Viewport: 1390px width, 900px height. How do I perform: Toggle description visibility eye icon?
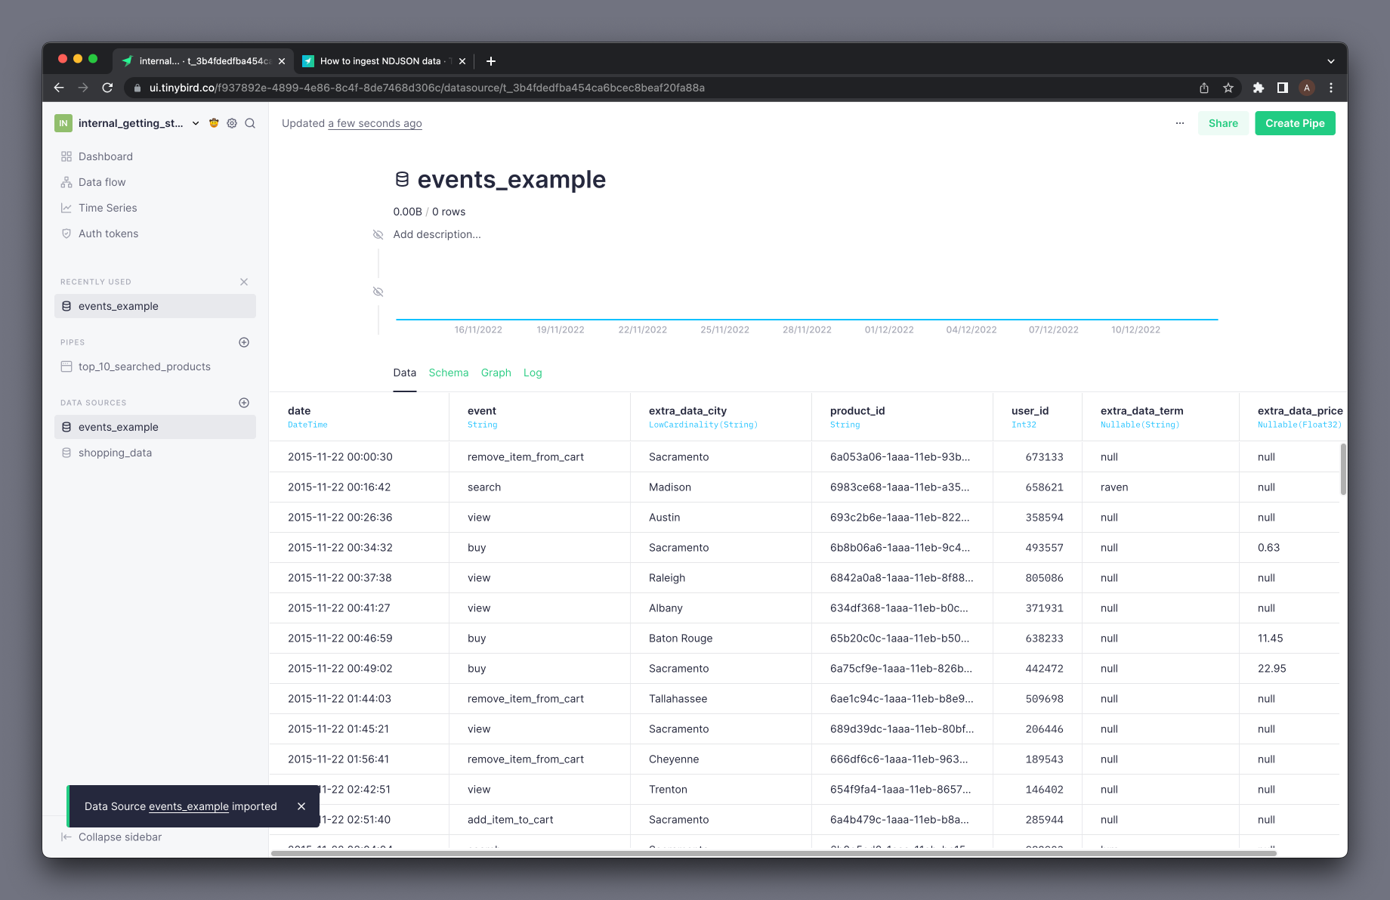[x=378, y=235]
